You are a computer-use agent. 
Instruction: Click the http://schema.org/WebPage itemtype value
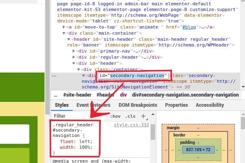pyautogui.click(x=145, y=15)
